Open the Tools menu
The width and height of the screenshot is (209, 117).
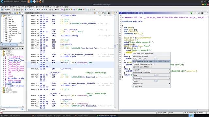[x=52, y=7]
